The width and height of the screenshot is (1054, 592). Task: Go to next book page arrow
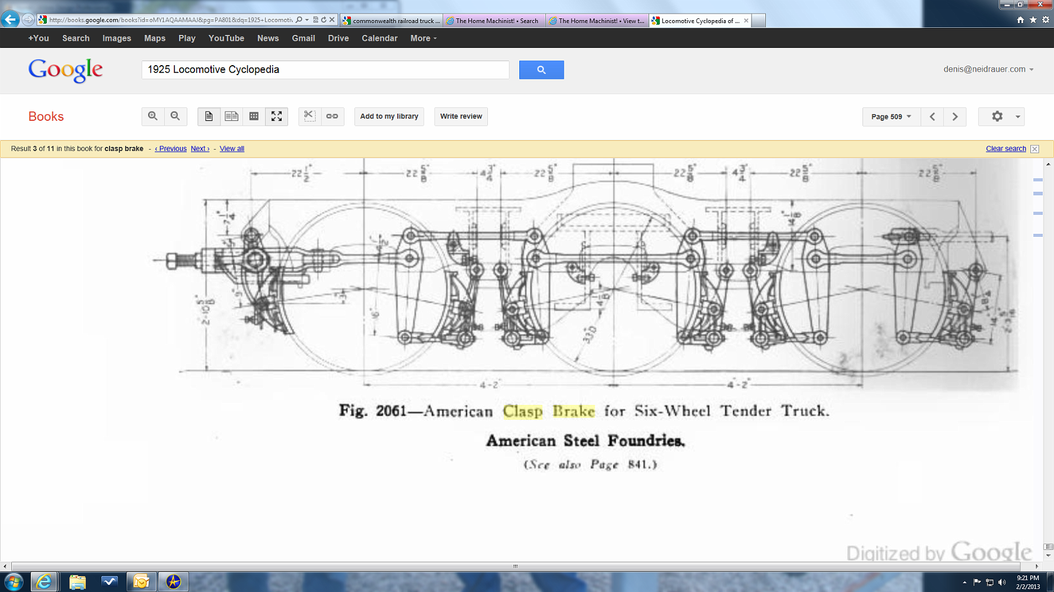(x=955, y=117)
